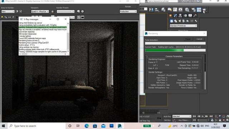The width and height of the screenshot is (229, 129).
Task: Click the Auto Region Selected icon
Action: point(21,11)
